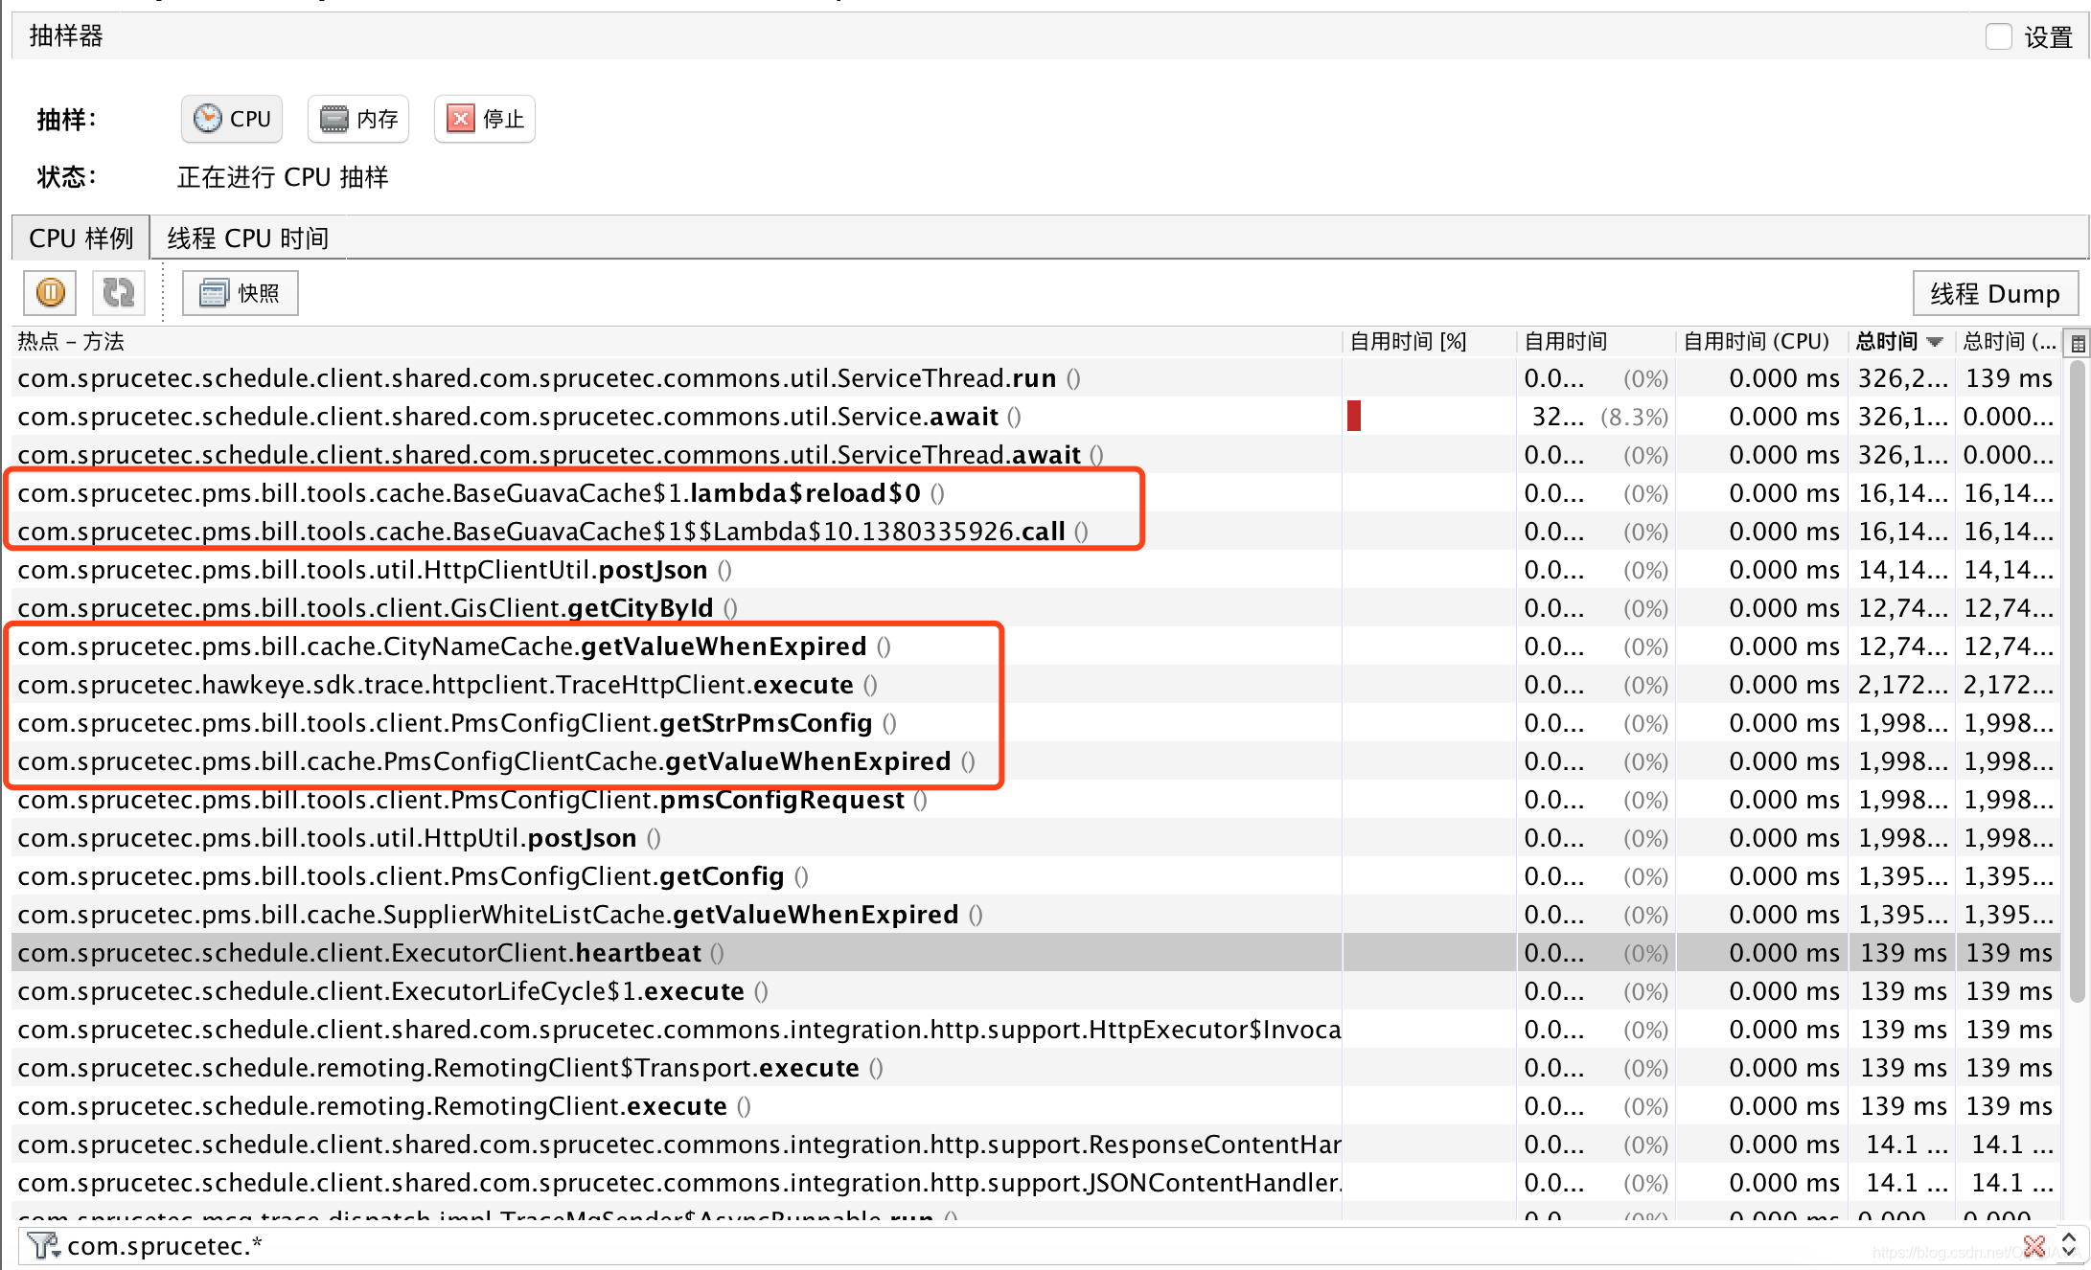This screenshot has width=2091, height=1270.
Task: Stop sampling with the 停止 button
Action: tap(485, 119)
